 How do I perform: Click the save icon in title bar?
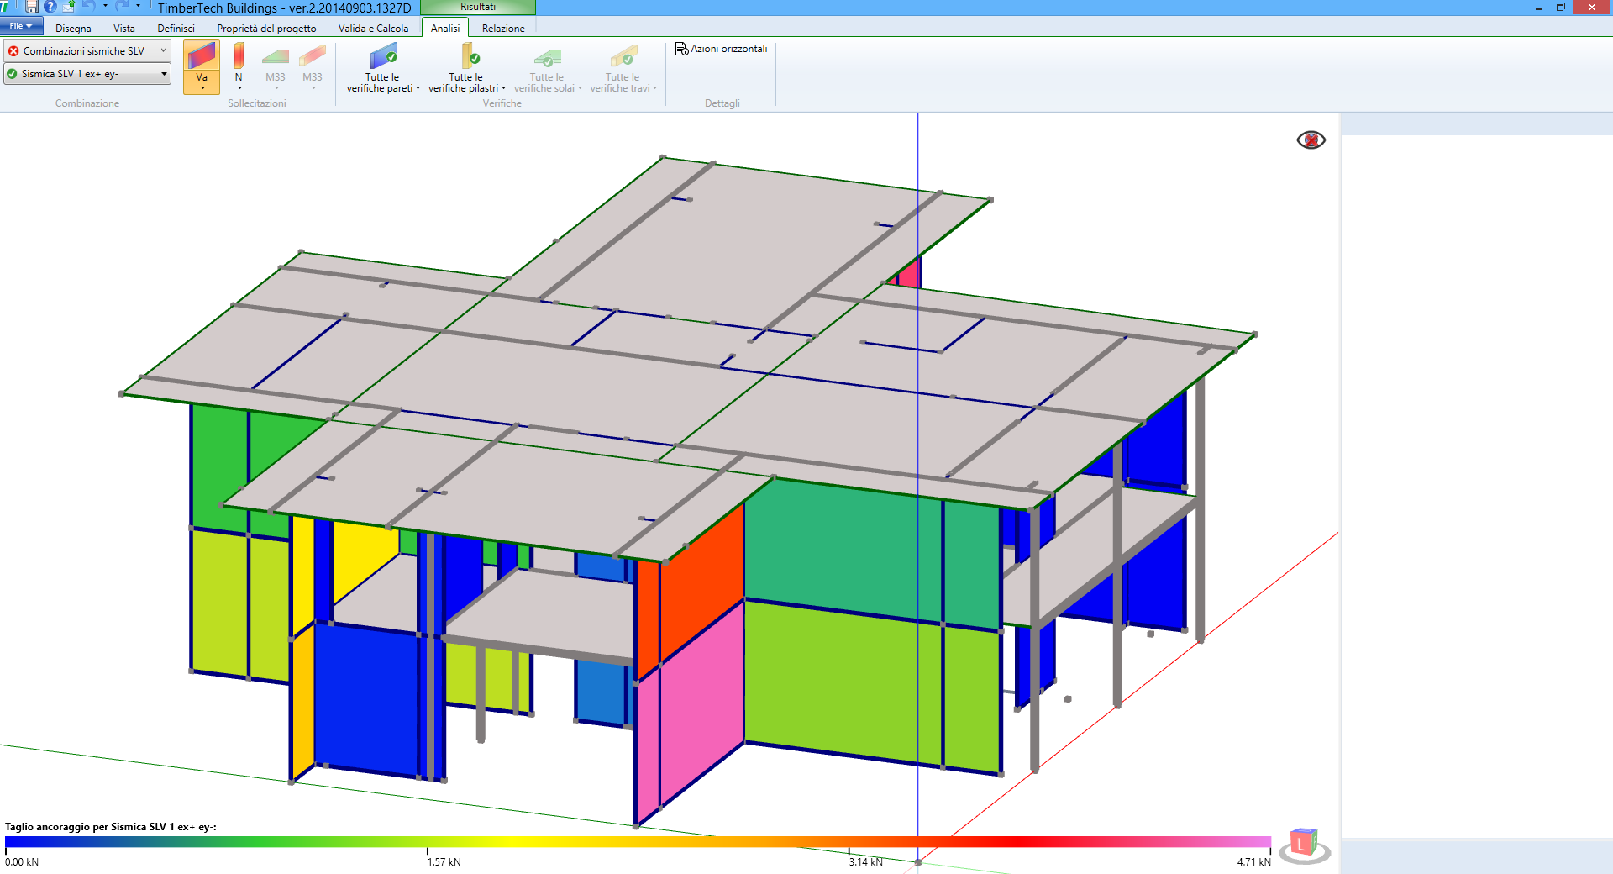point(31,7)
